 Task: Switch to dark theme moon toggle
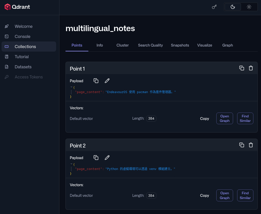point(233,7)
